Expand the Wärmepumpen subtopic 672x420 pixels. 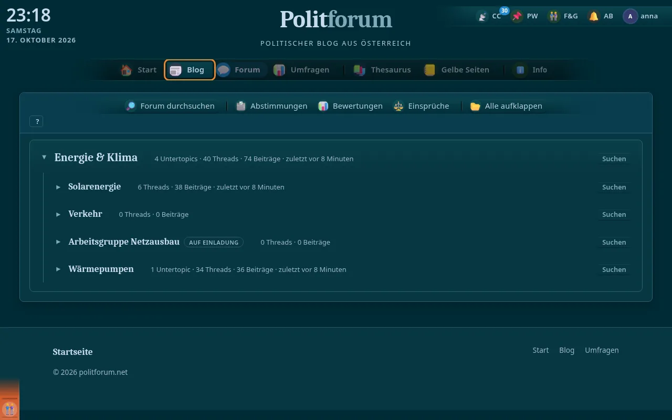coord(58,269)
